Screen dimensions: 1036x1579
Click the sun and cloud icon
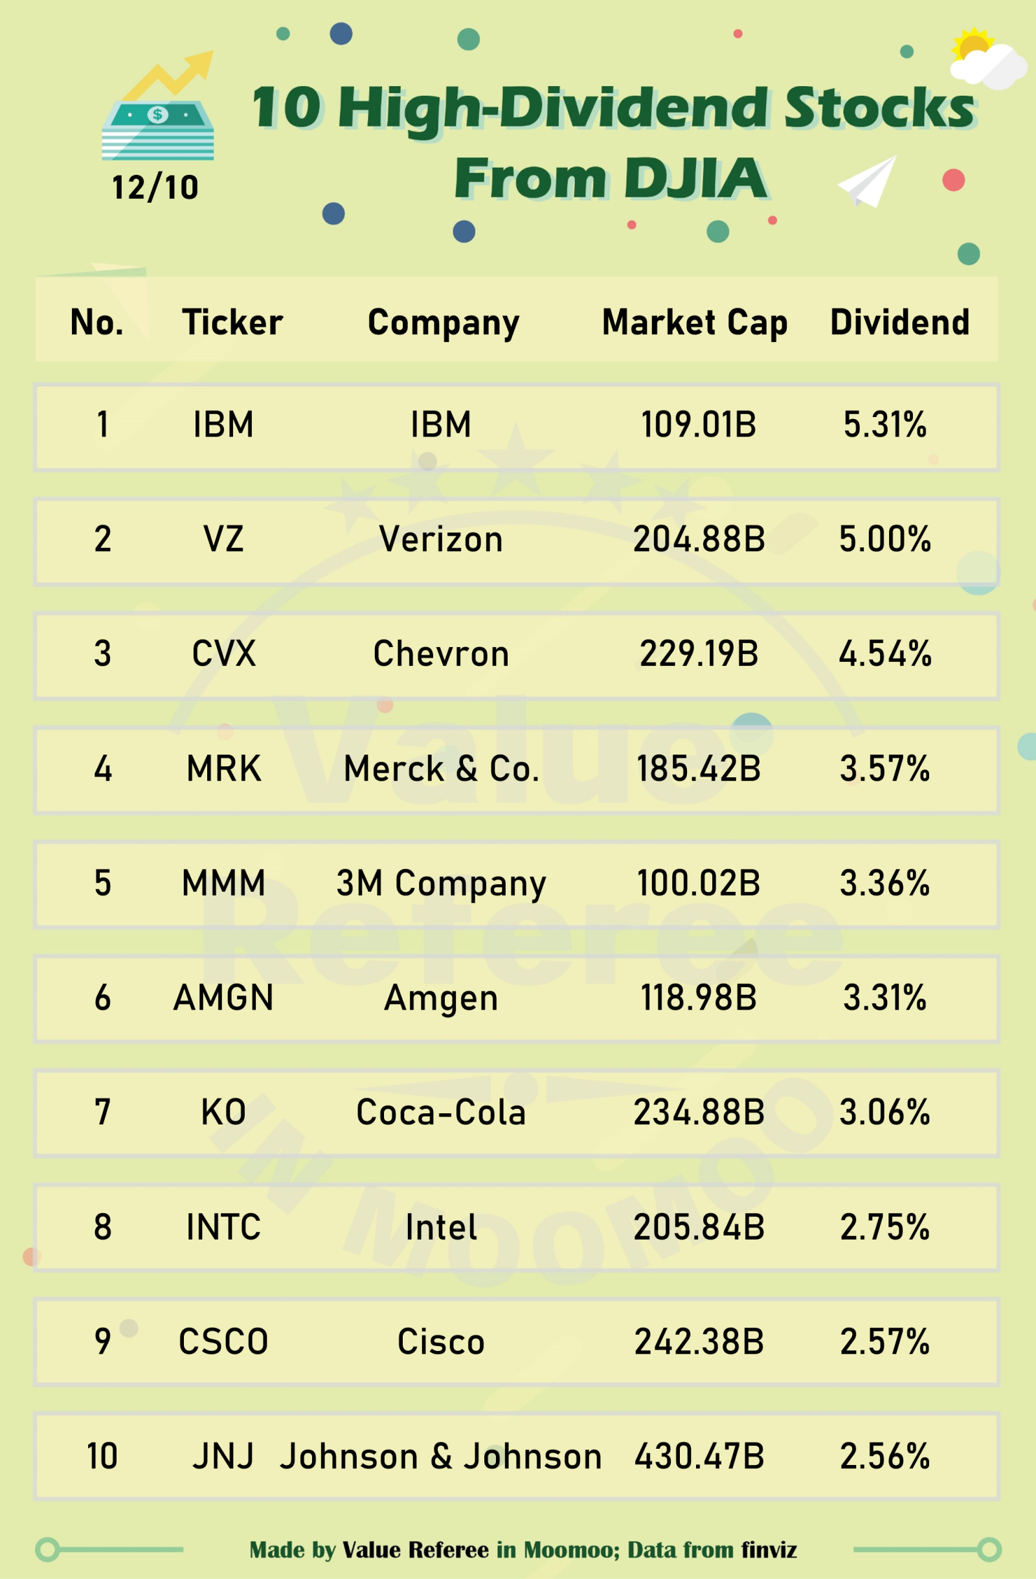[987, 58]
